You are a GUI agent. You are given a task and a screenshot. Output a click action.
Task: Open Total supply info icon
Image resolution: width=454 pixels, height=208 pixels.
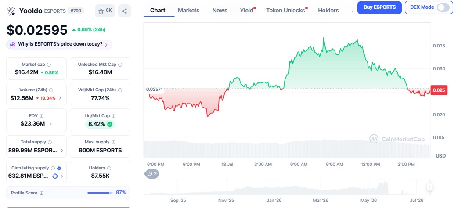[x=50, y=142]
